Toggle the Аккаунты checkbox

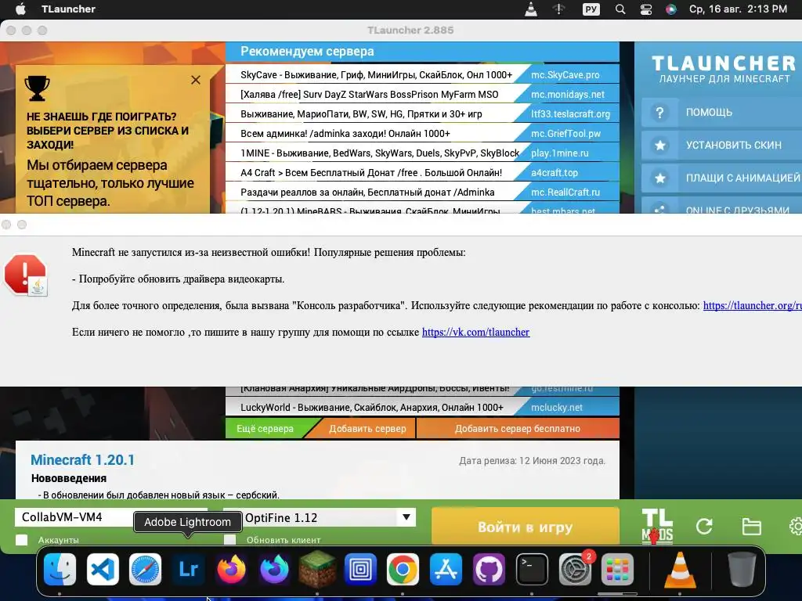21,540
